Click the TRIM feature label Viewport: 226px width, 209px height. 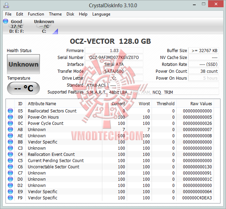[x=168, y=92]
